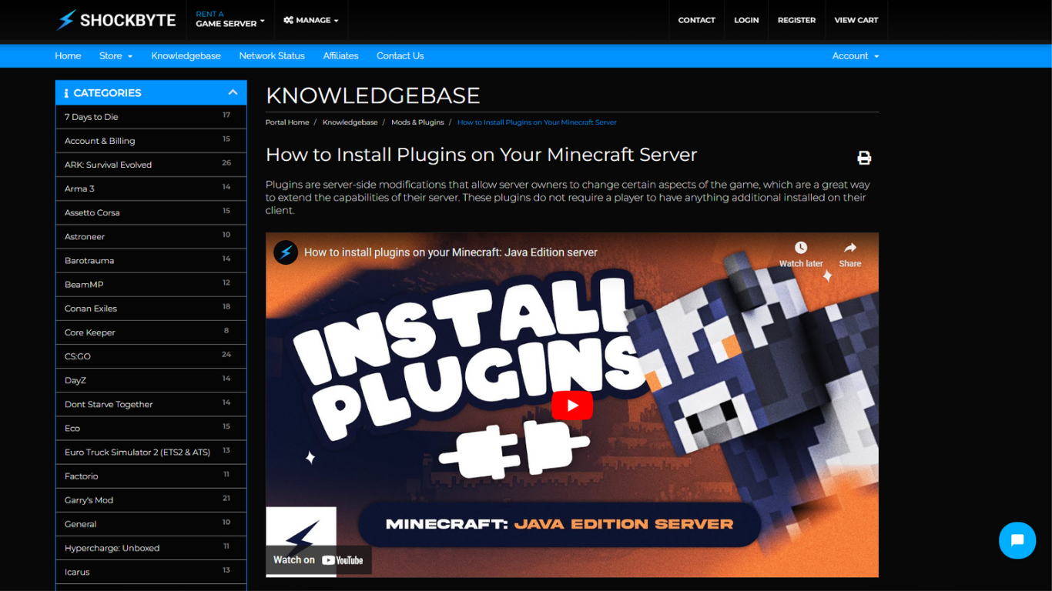The image size is (1052, 591).
Task: Select the Core Keeper category
Action: click(151, 332)
